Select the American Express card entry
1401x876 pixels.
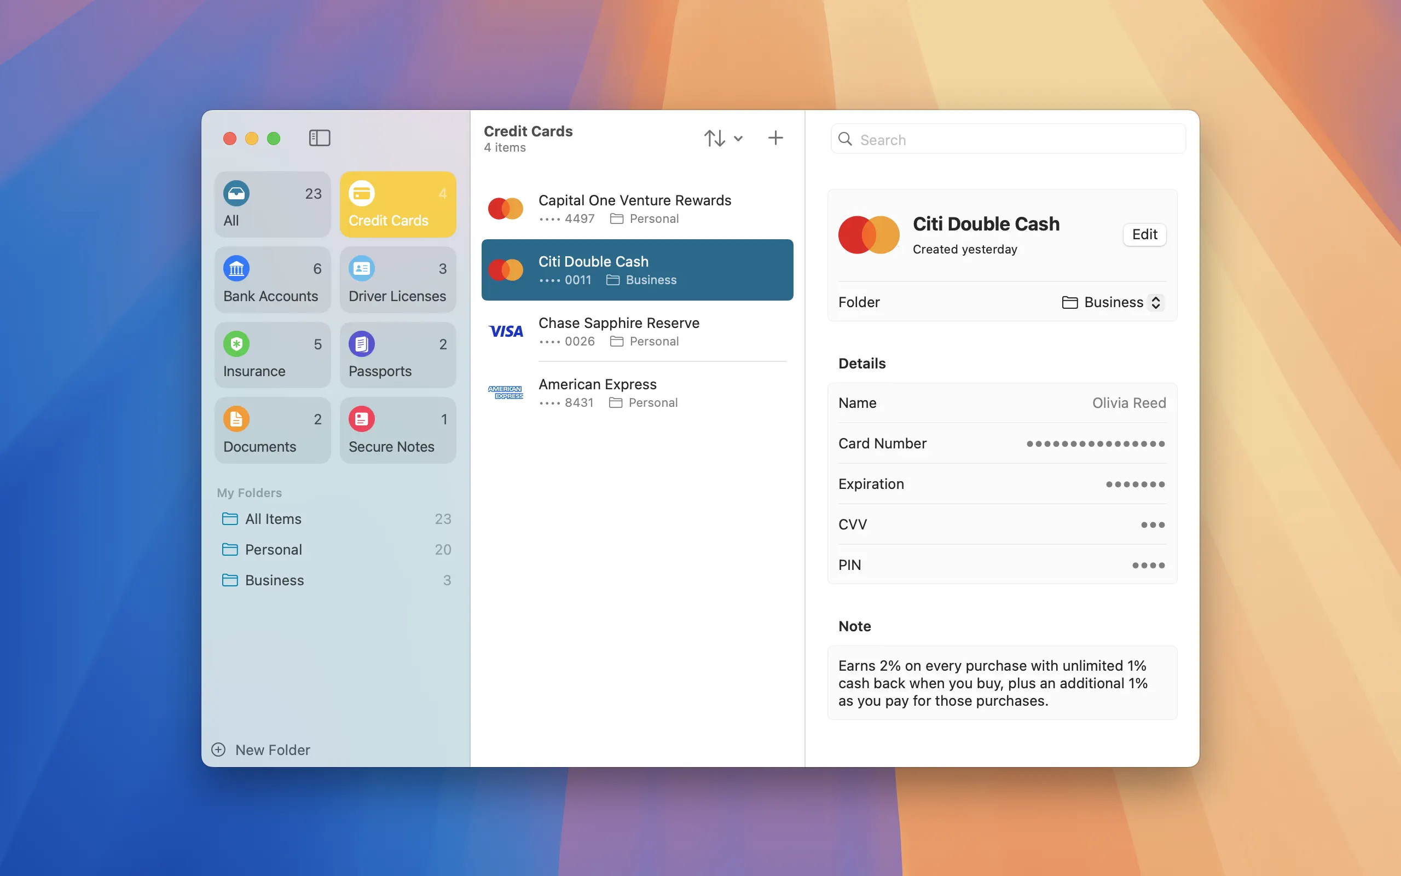tap(637, 393)
